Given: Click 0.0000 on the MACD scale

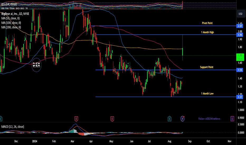Looking at the screenshot, I should click(x=241, y=133).
